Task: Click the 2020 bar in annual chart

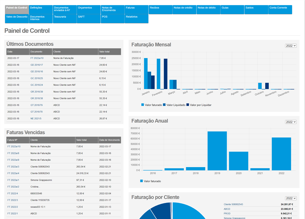Action: click(x=238, y=161)
